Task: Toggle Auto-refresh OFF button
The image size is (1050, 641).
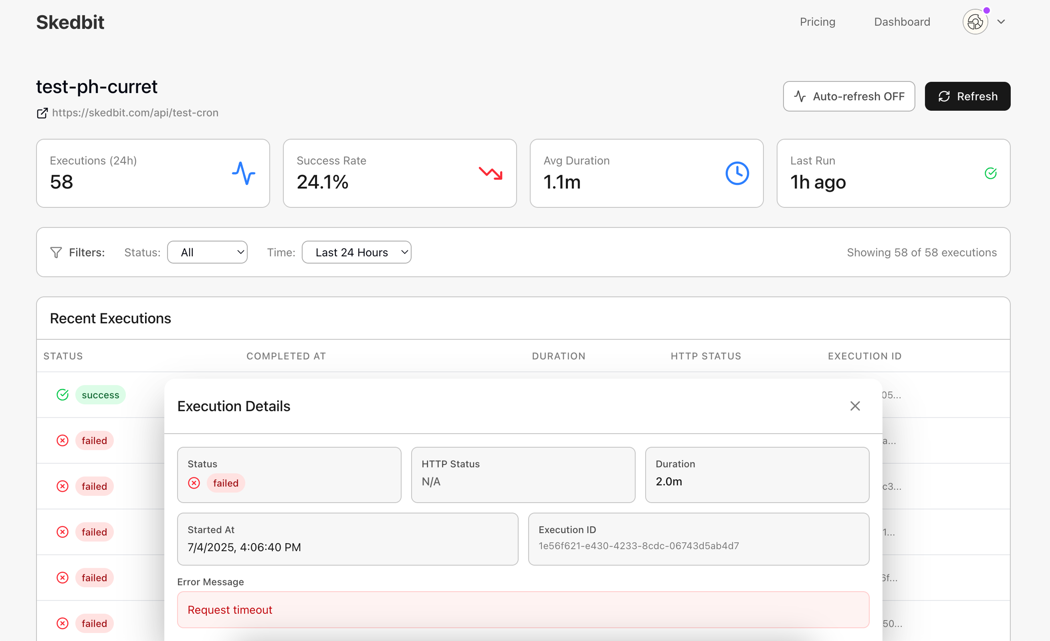Action: pyautogui.click(x=848, y=96)
